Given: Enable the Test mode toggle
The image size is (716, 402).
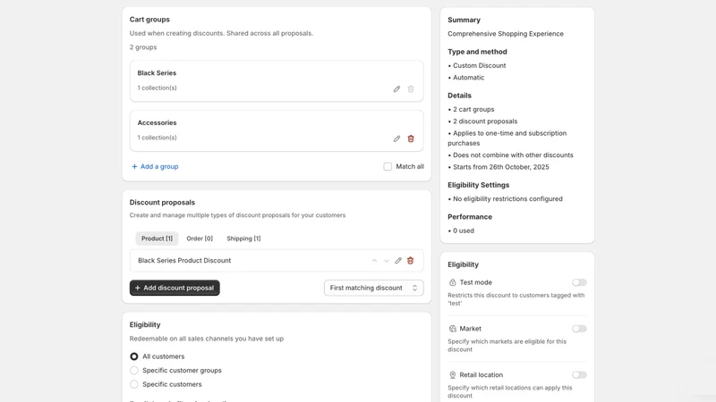Looking at the screenshot, I should point(579,282).
